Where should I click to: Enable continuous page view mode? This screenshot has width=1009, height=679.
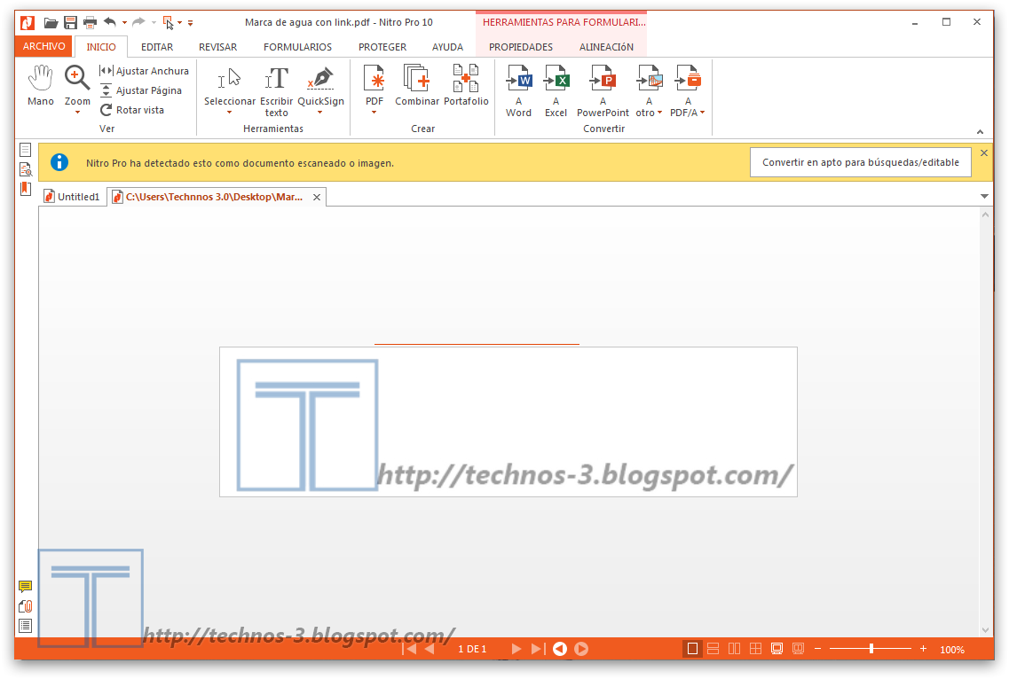pyautogui.click(x=713, y=649)
